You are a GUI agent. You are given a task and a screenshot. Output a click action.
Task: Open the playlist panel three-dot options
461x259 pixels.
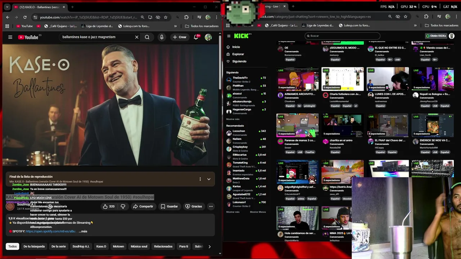coord(200,179)
